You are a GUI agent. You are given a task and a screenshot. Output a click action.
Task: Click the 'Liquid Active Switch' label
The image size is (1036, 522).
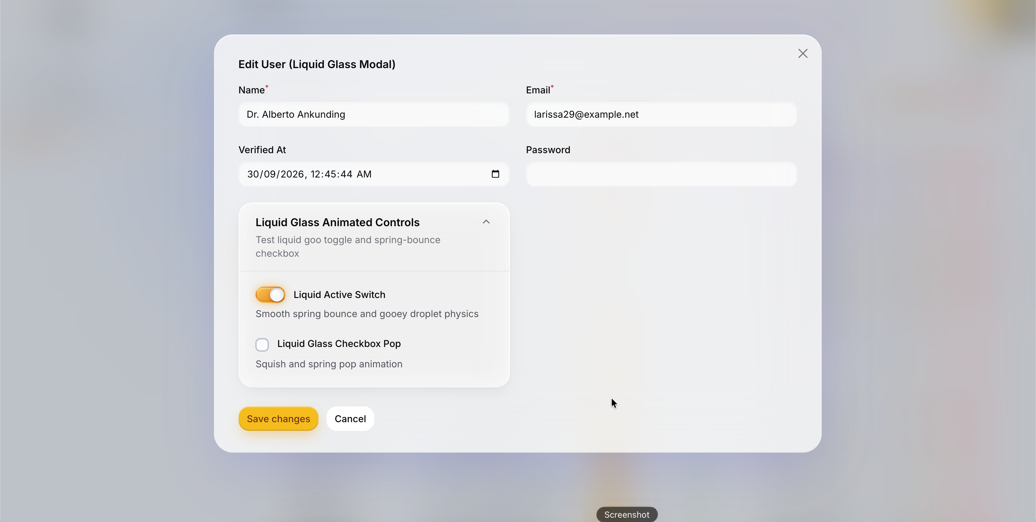(x=339, y=295)
